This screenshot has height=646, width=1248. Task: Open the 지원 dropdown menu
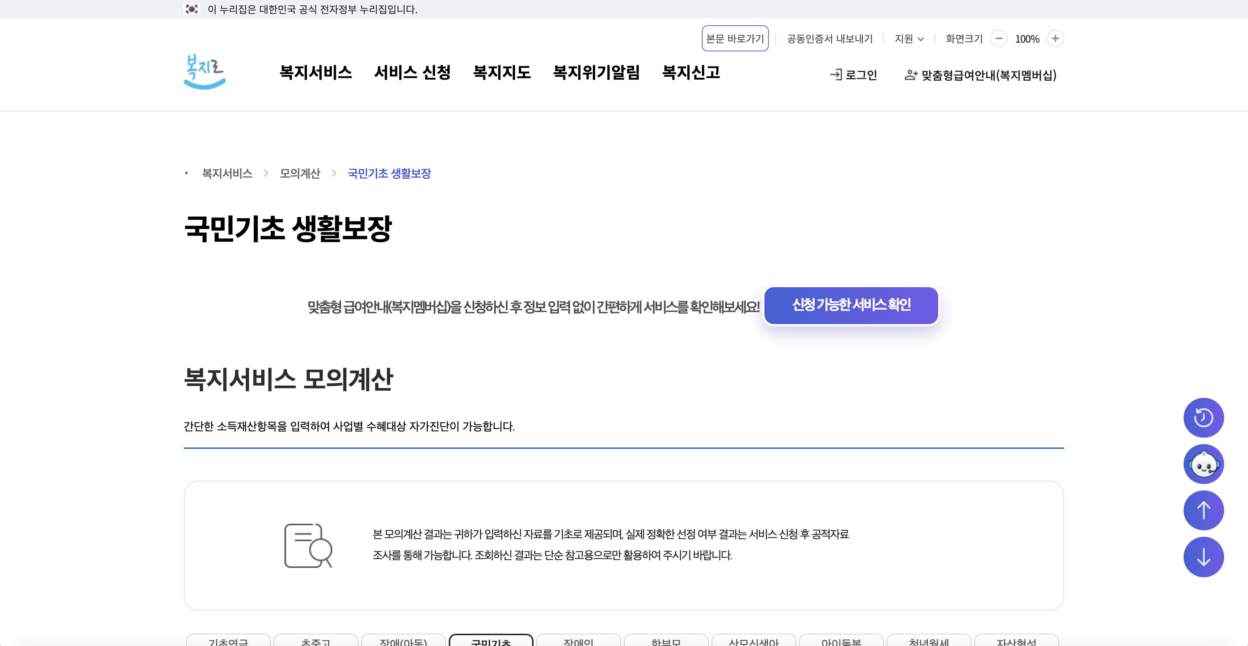pos(908,39)
